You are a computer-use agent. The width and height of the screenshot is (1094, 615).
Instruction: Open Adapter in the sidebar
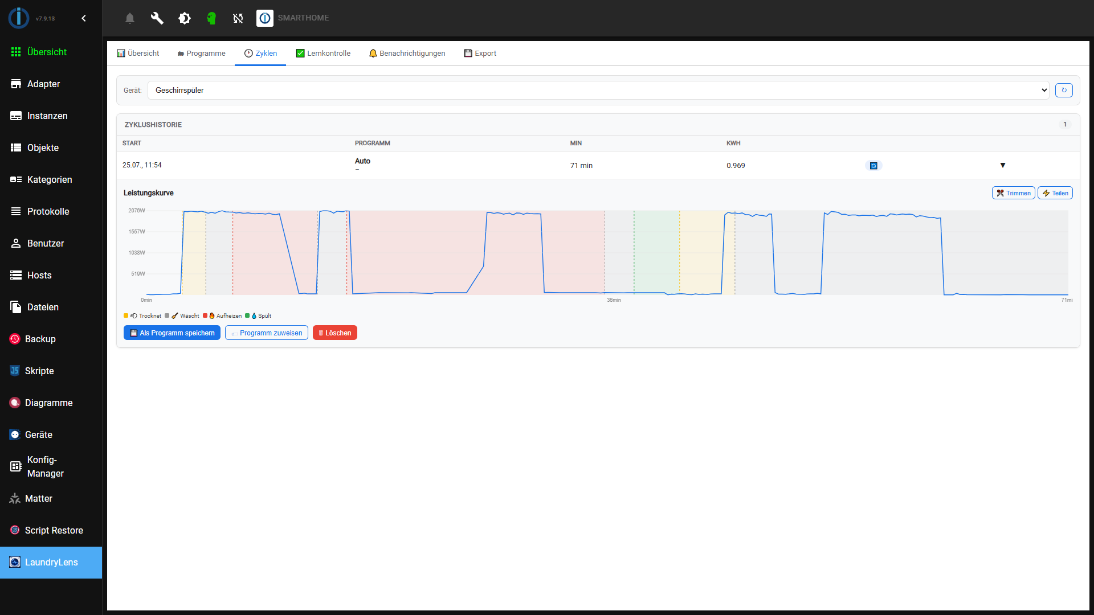pos(51,84)
